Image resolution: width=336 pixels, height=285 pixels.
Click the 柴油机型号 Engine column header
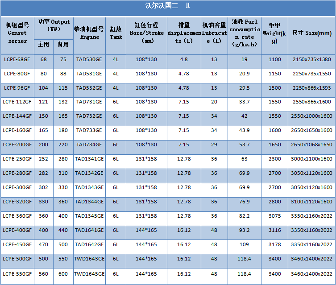coord(89,33)
